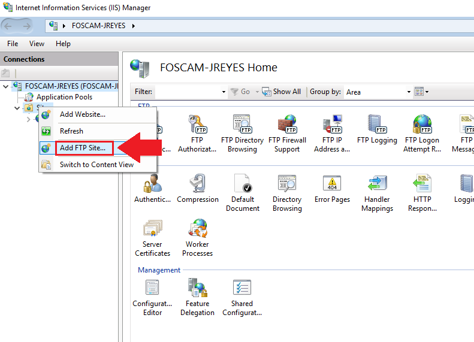Expand breadcrumb arrow after FOSCAM-JREYES
The image size is (474, 342).
pyautogui.click(x=133, y=26)
